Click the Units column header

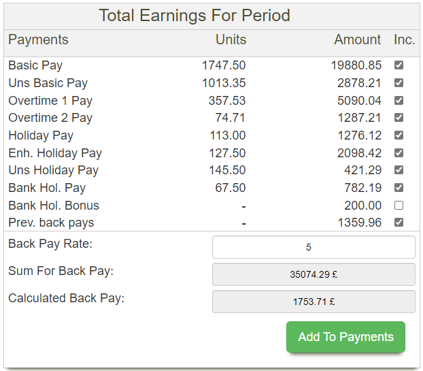pyautogui.click(x=231, y=39)
